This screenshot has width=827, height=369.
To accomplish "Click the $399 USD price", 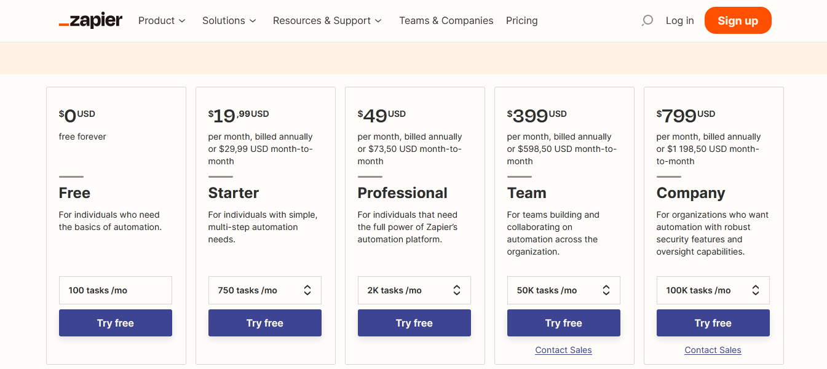I will click(x=537, y=116).
